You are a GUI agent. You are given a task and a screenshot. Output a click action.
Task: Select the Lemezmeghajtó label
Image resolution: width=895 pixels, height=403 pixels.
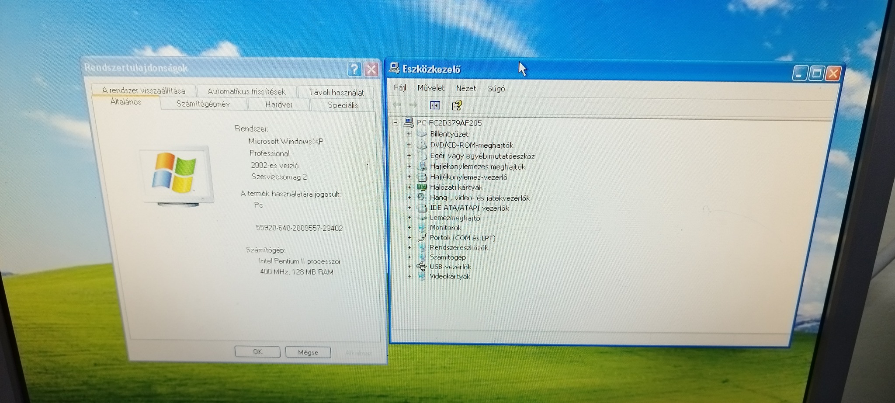coord(455,218)
